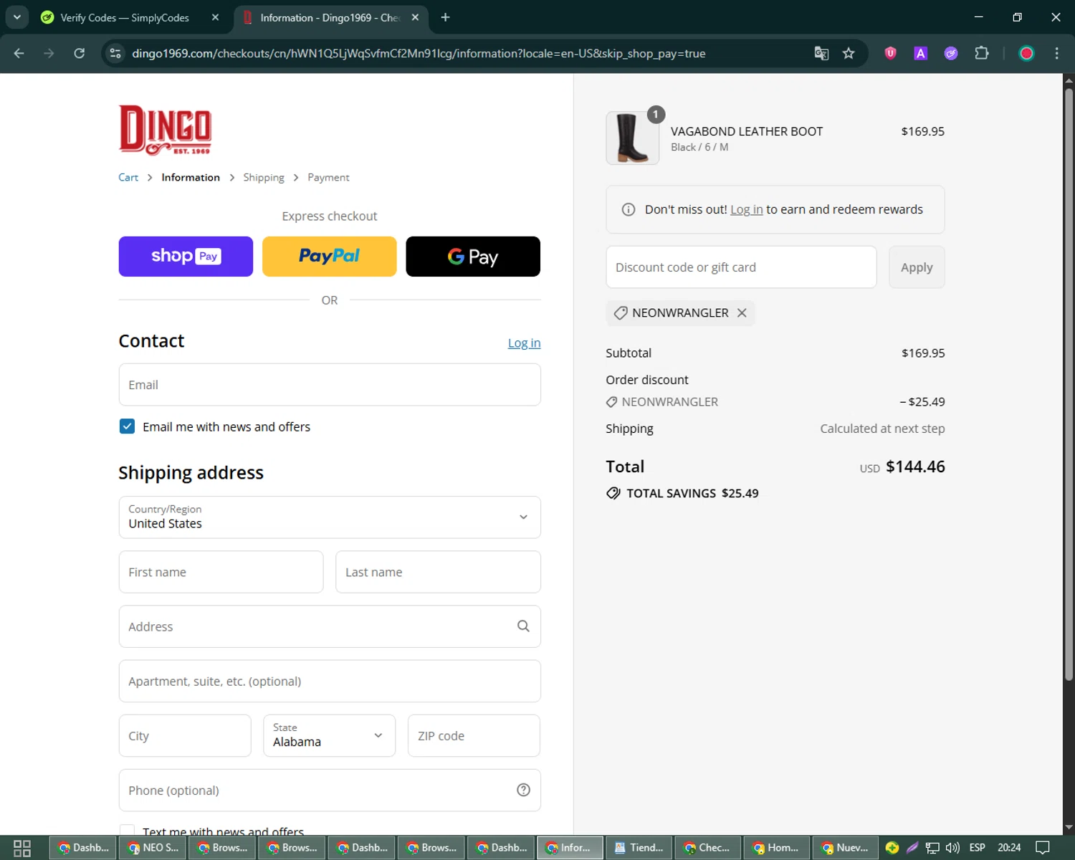Switch ESP keyboard language indicator

(977, 848)
